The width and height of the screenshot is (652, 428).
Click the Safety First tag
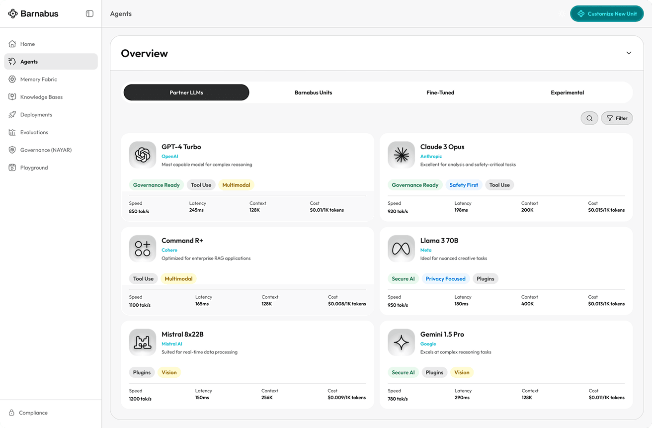[464, 185]
